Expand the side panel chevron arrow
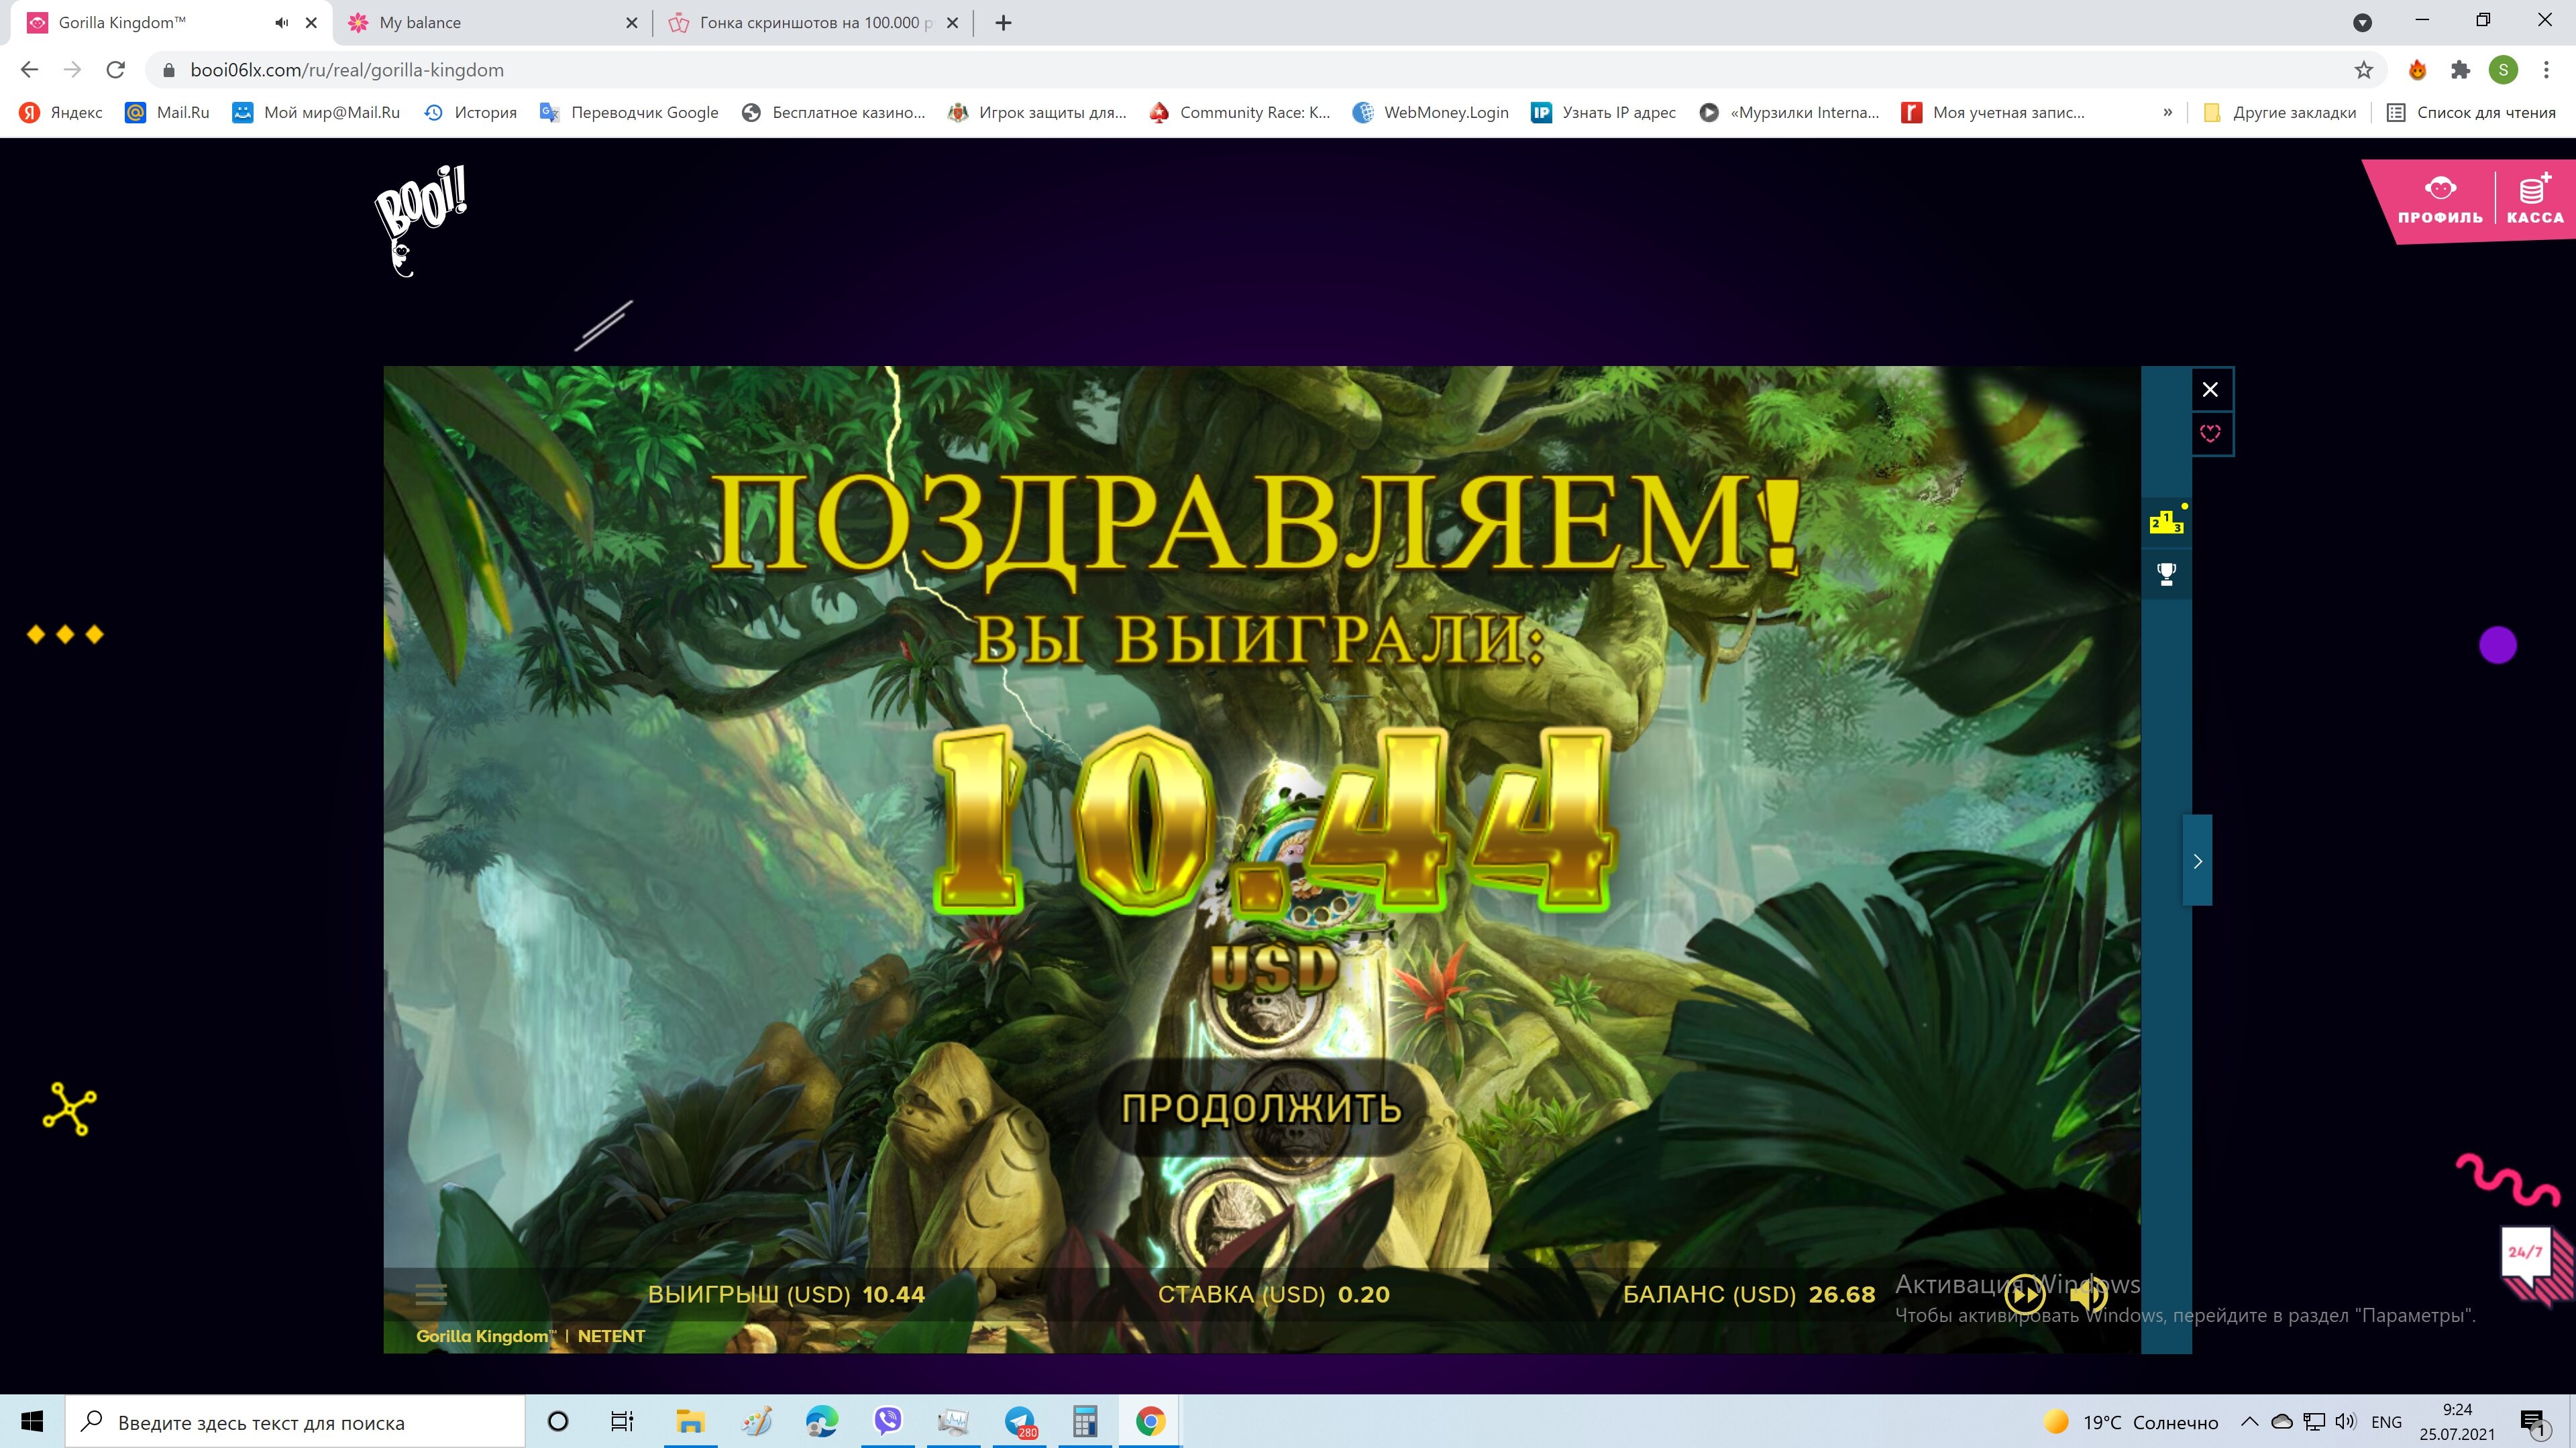2576x1448 pixels. click(x=2197, y=860)
